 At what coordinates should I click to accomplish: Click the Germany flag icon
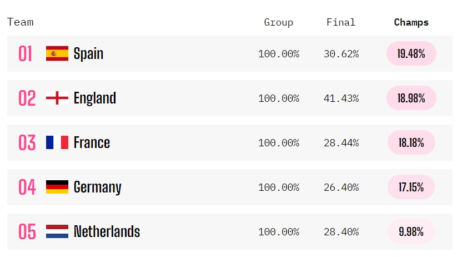pos(57,187)
